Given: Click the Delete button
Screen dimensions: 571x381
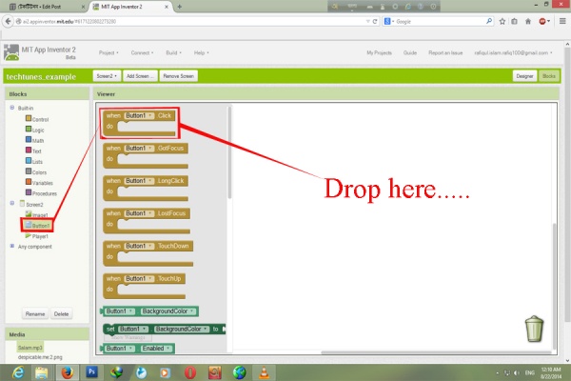Looking at the screenshot, I should 61,314.
